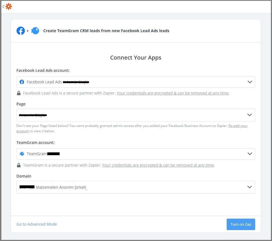Screen dimensions: 272x241
Task: Expand the Domain dropdown chevron
Action: coord(249,187)
